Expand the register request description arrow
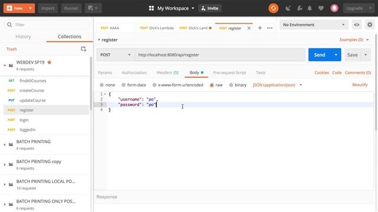This screenshot has width=378, height=212. [99, 39]
